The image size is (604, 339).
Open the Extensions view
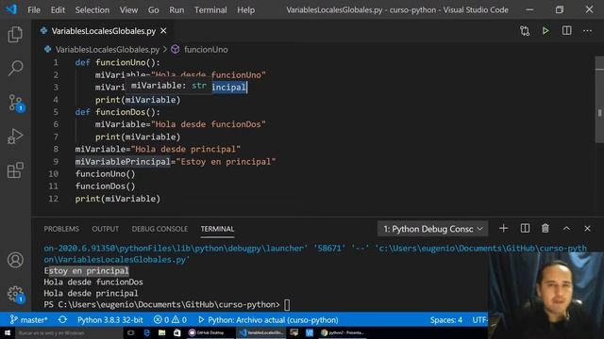click(x=15, y=170)
